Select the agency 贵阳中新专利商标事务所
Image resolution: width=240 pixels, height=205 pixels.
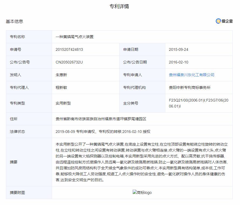coord(190,88)
